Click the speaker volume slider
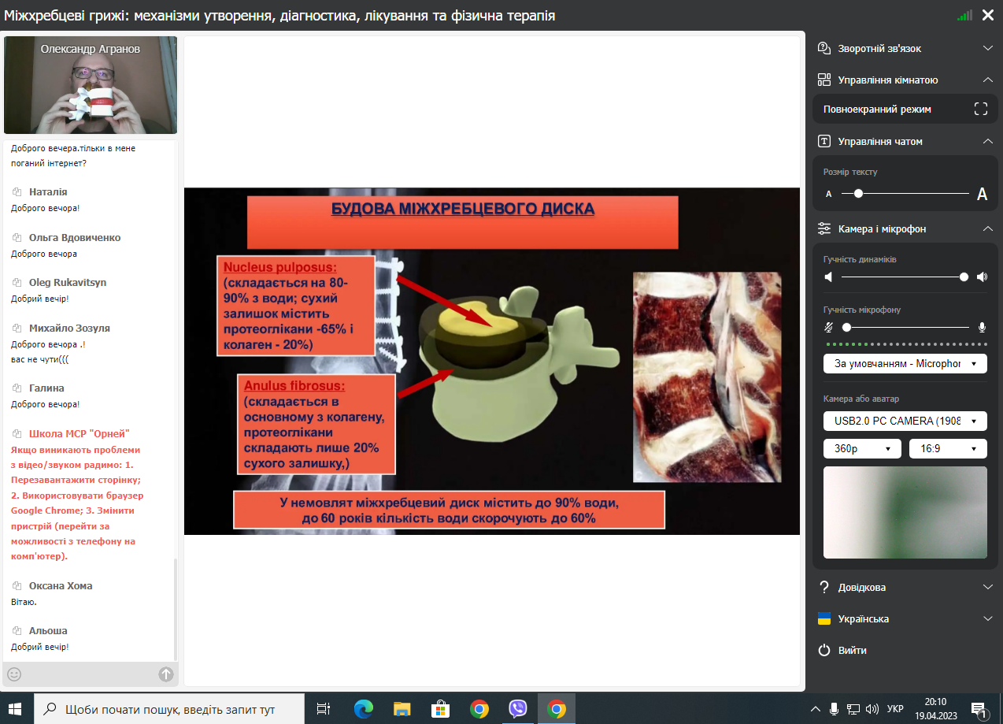This screenshot has height=724, width=1003. click(x=903, y=277)
